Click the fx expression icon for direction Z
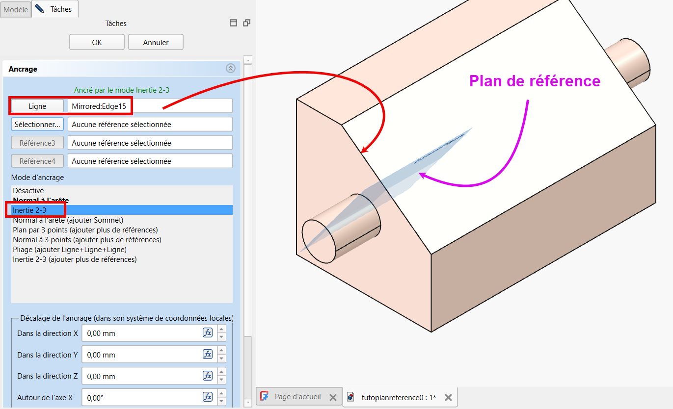 (208, 376)
